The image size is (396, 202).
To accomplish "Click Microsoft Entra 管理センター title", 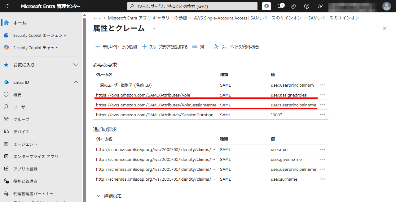I will 51,6.
